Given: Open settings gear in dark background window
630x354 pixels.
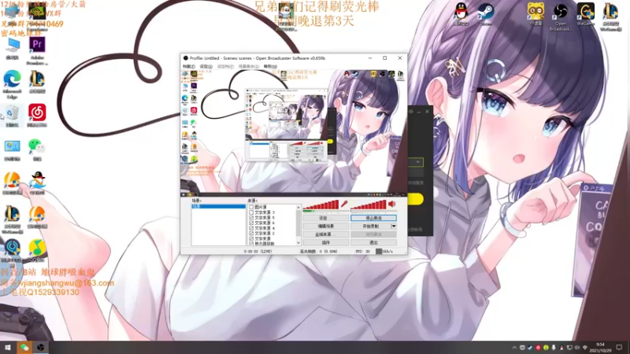Looking at the screenshot, I should pos(410,112).
